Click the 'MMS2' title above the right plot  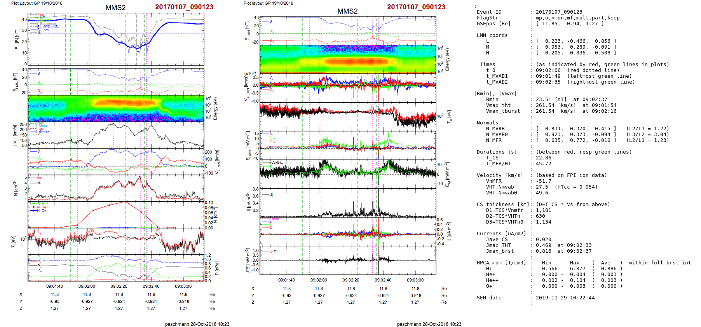coord(347,11)
